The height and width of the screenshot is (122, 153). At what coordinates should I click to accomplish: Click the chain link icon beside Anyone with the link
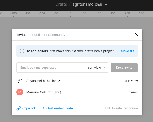20,81
